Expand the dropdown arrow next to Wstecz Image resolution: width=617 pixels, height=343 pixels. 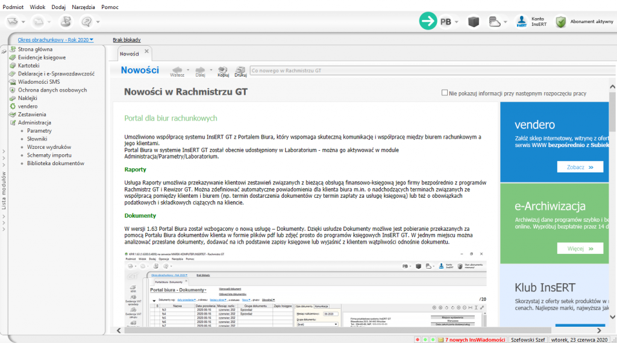point(188,70)
